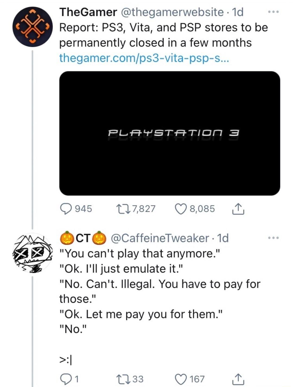Image resolution: width=293 pixels, height=387 pixels.
Task: Click the @CaffeineTweaker handle
Action: coord(160,238)
